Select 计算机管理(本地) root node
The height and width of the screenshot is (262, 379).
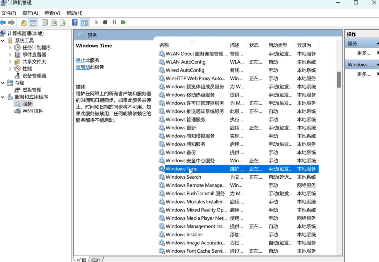(25, 33)
